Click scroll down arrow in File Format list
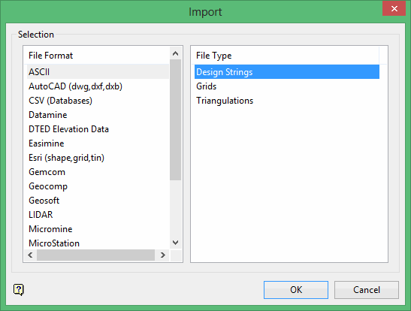This screenshot has height=311, width=411. (175, 243)
